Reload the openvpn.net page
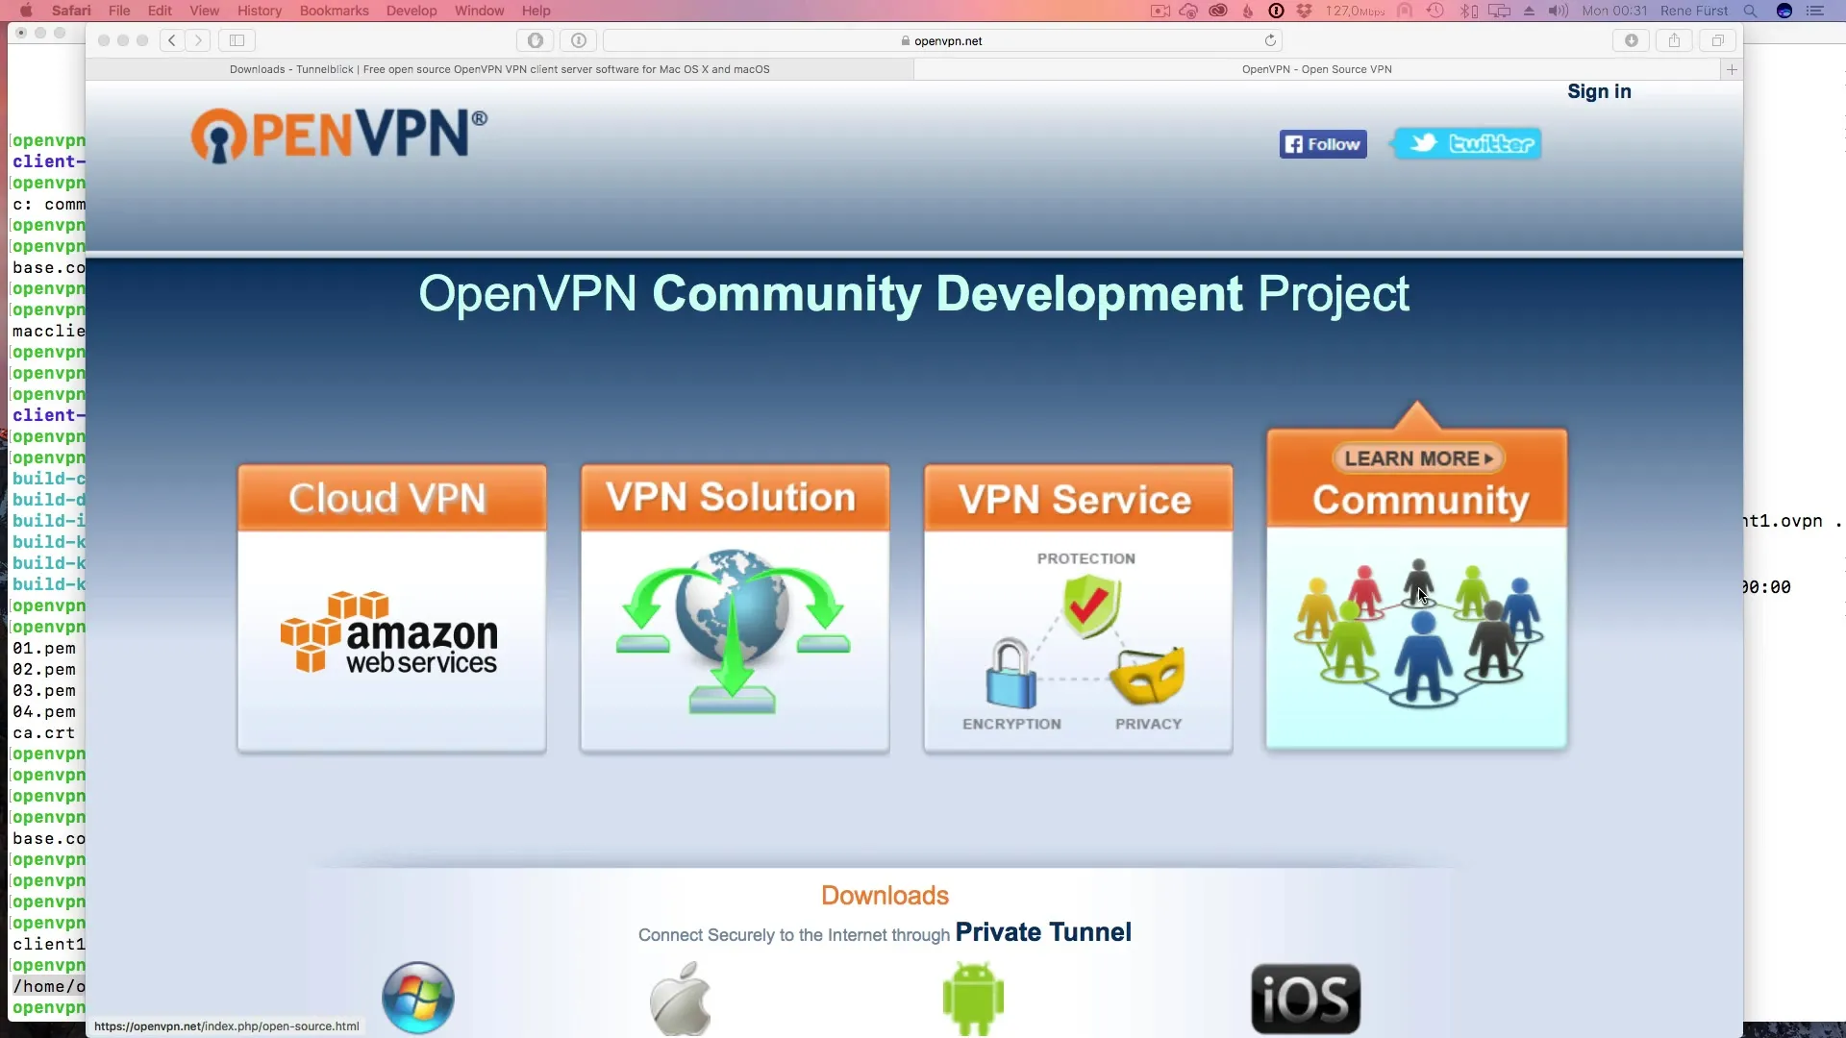 pyautogui.click(x=1270, y=40)
